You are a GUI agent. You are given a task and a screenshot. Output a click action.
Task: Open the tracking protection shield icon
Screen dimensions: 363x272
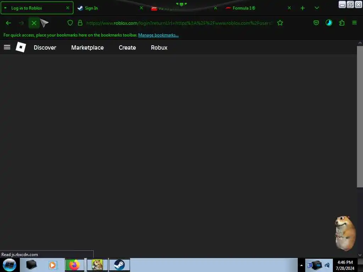click(x=70, y=23)
